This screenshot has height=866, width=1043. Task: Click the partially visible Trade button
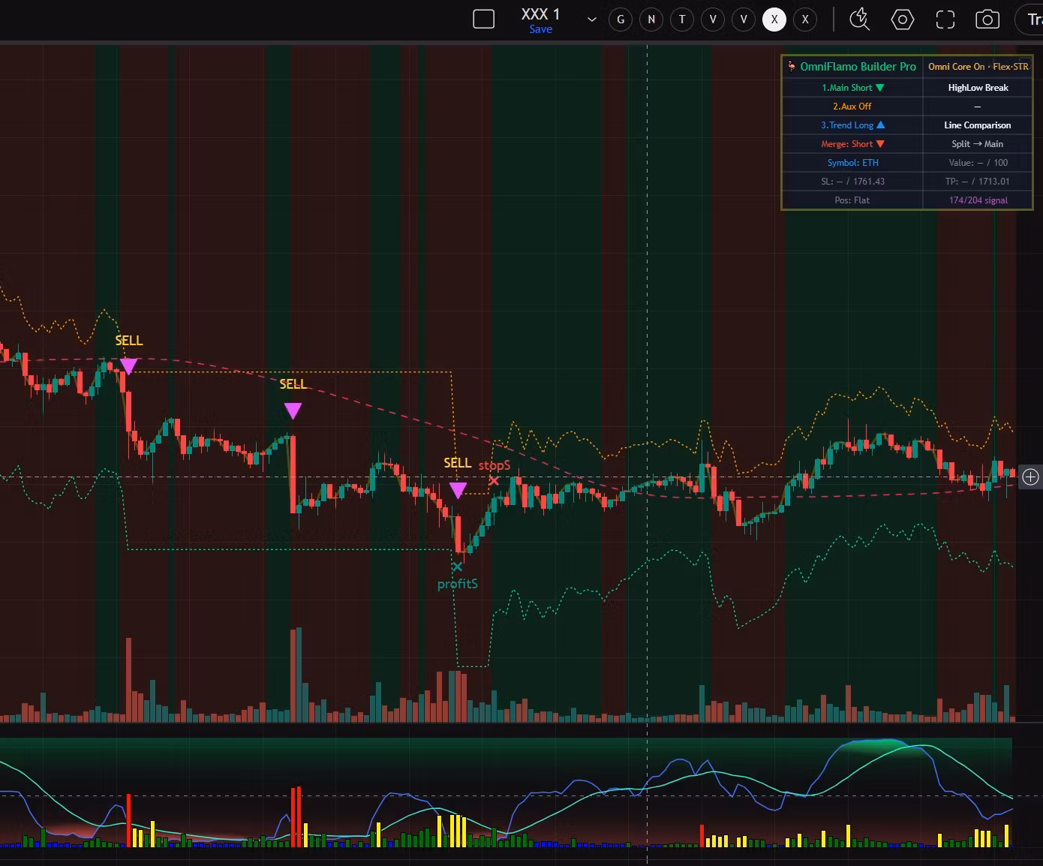1031,20
